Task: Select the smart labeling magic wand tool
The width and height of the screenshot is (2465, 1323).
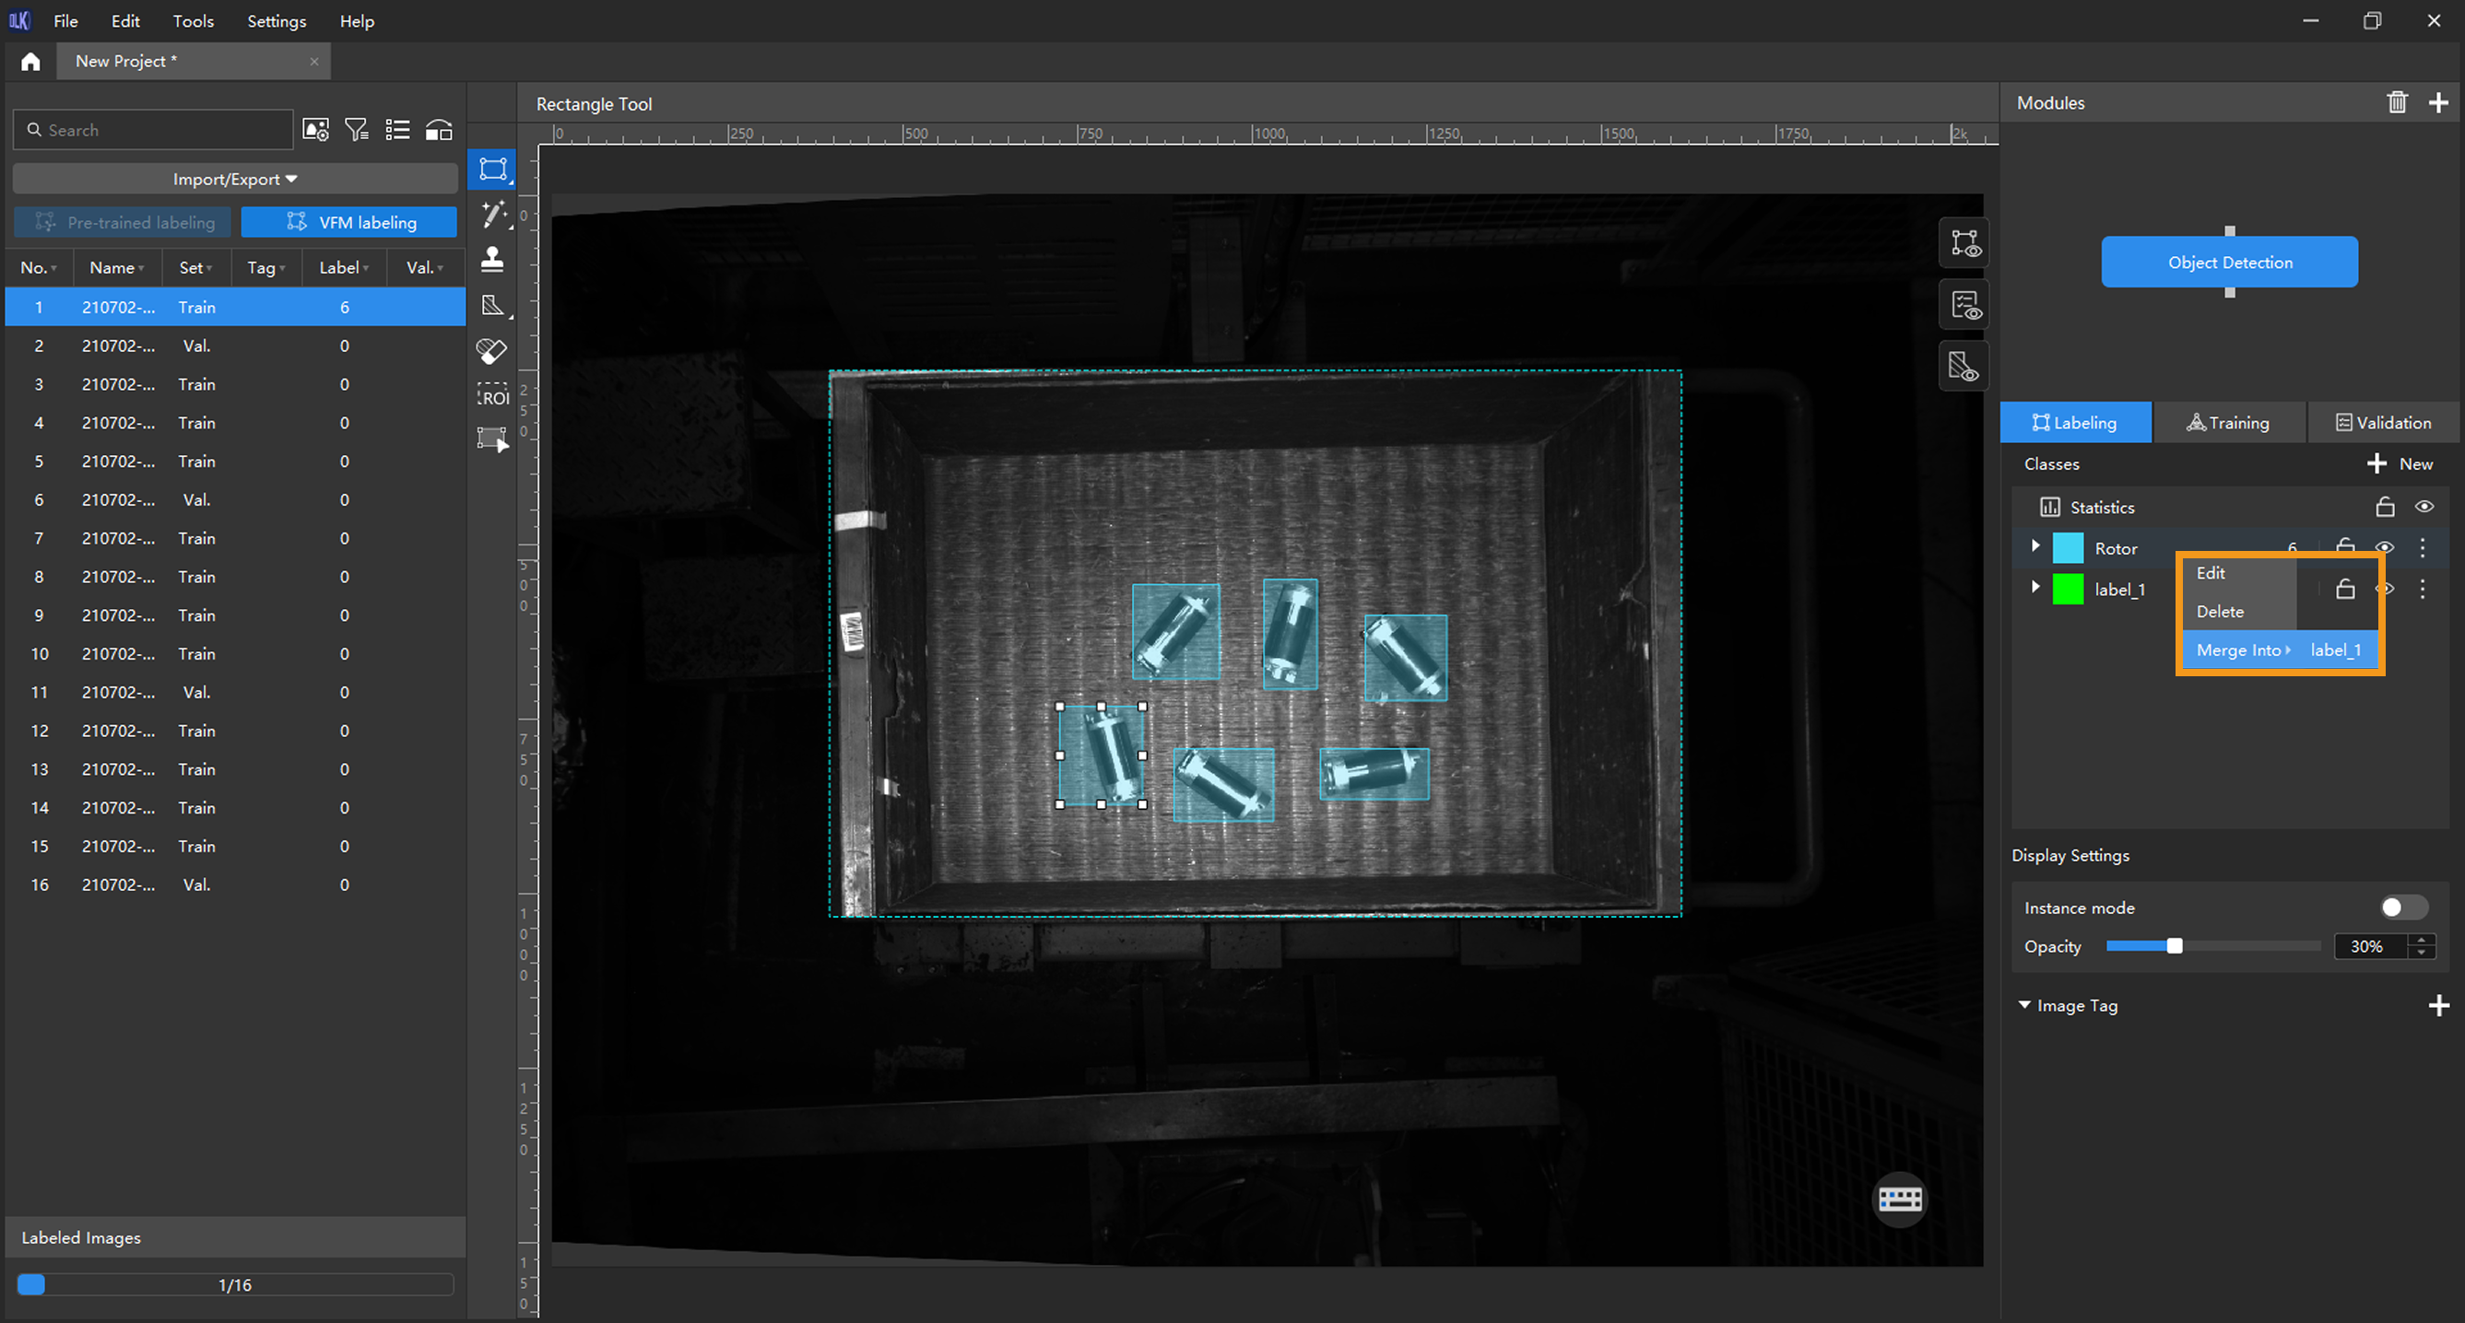Action: (493, 215)
